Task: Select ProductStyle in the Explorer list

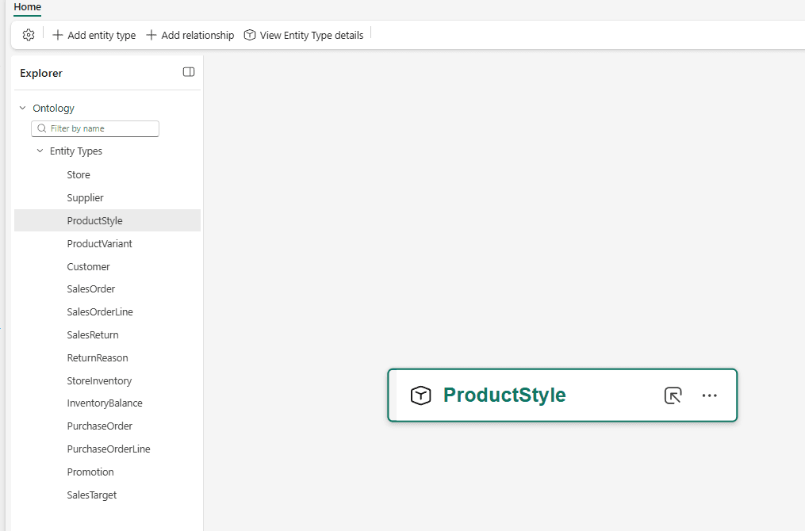Action: [x=107, y=220]
